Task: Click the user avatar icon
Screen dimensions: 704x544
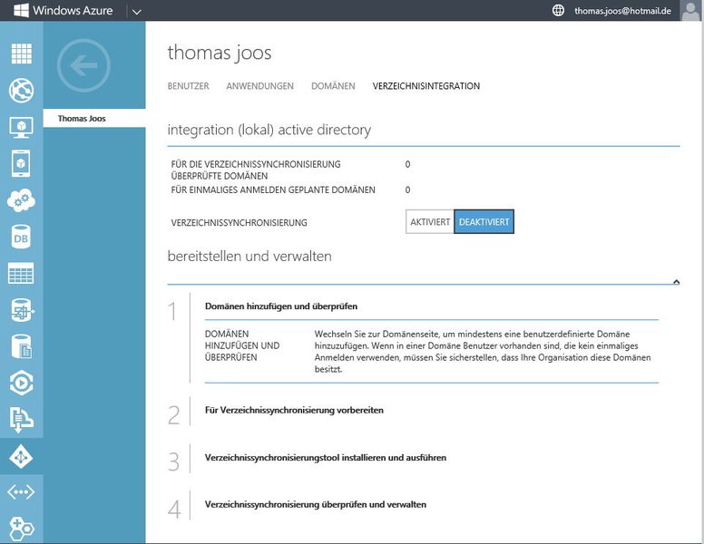Action: (690, 11)
